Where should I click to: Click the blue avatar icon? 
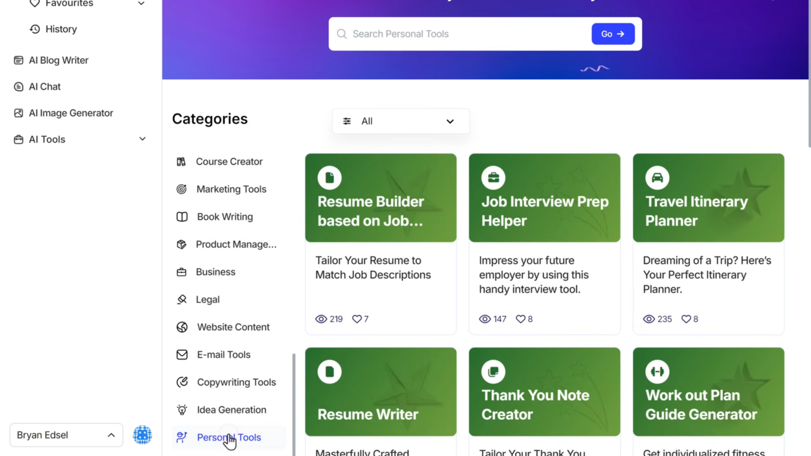click(143, 435)
